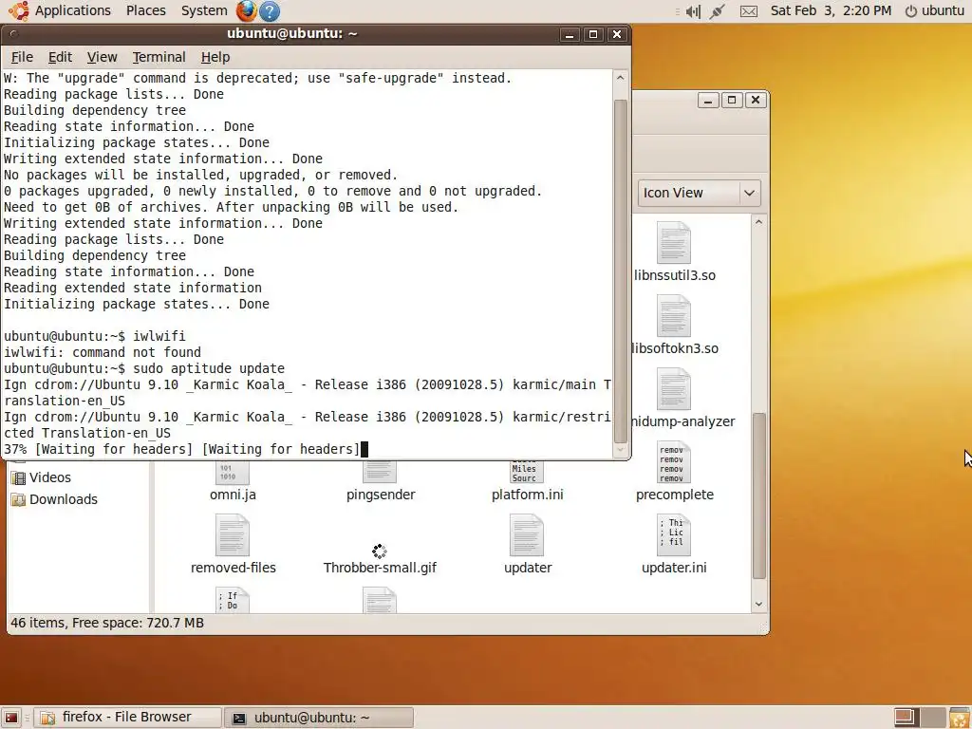
Task: Click the Show Desktop button in bottom panel
Action: tap(11, 718)
